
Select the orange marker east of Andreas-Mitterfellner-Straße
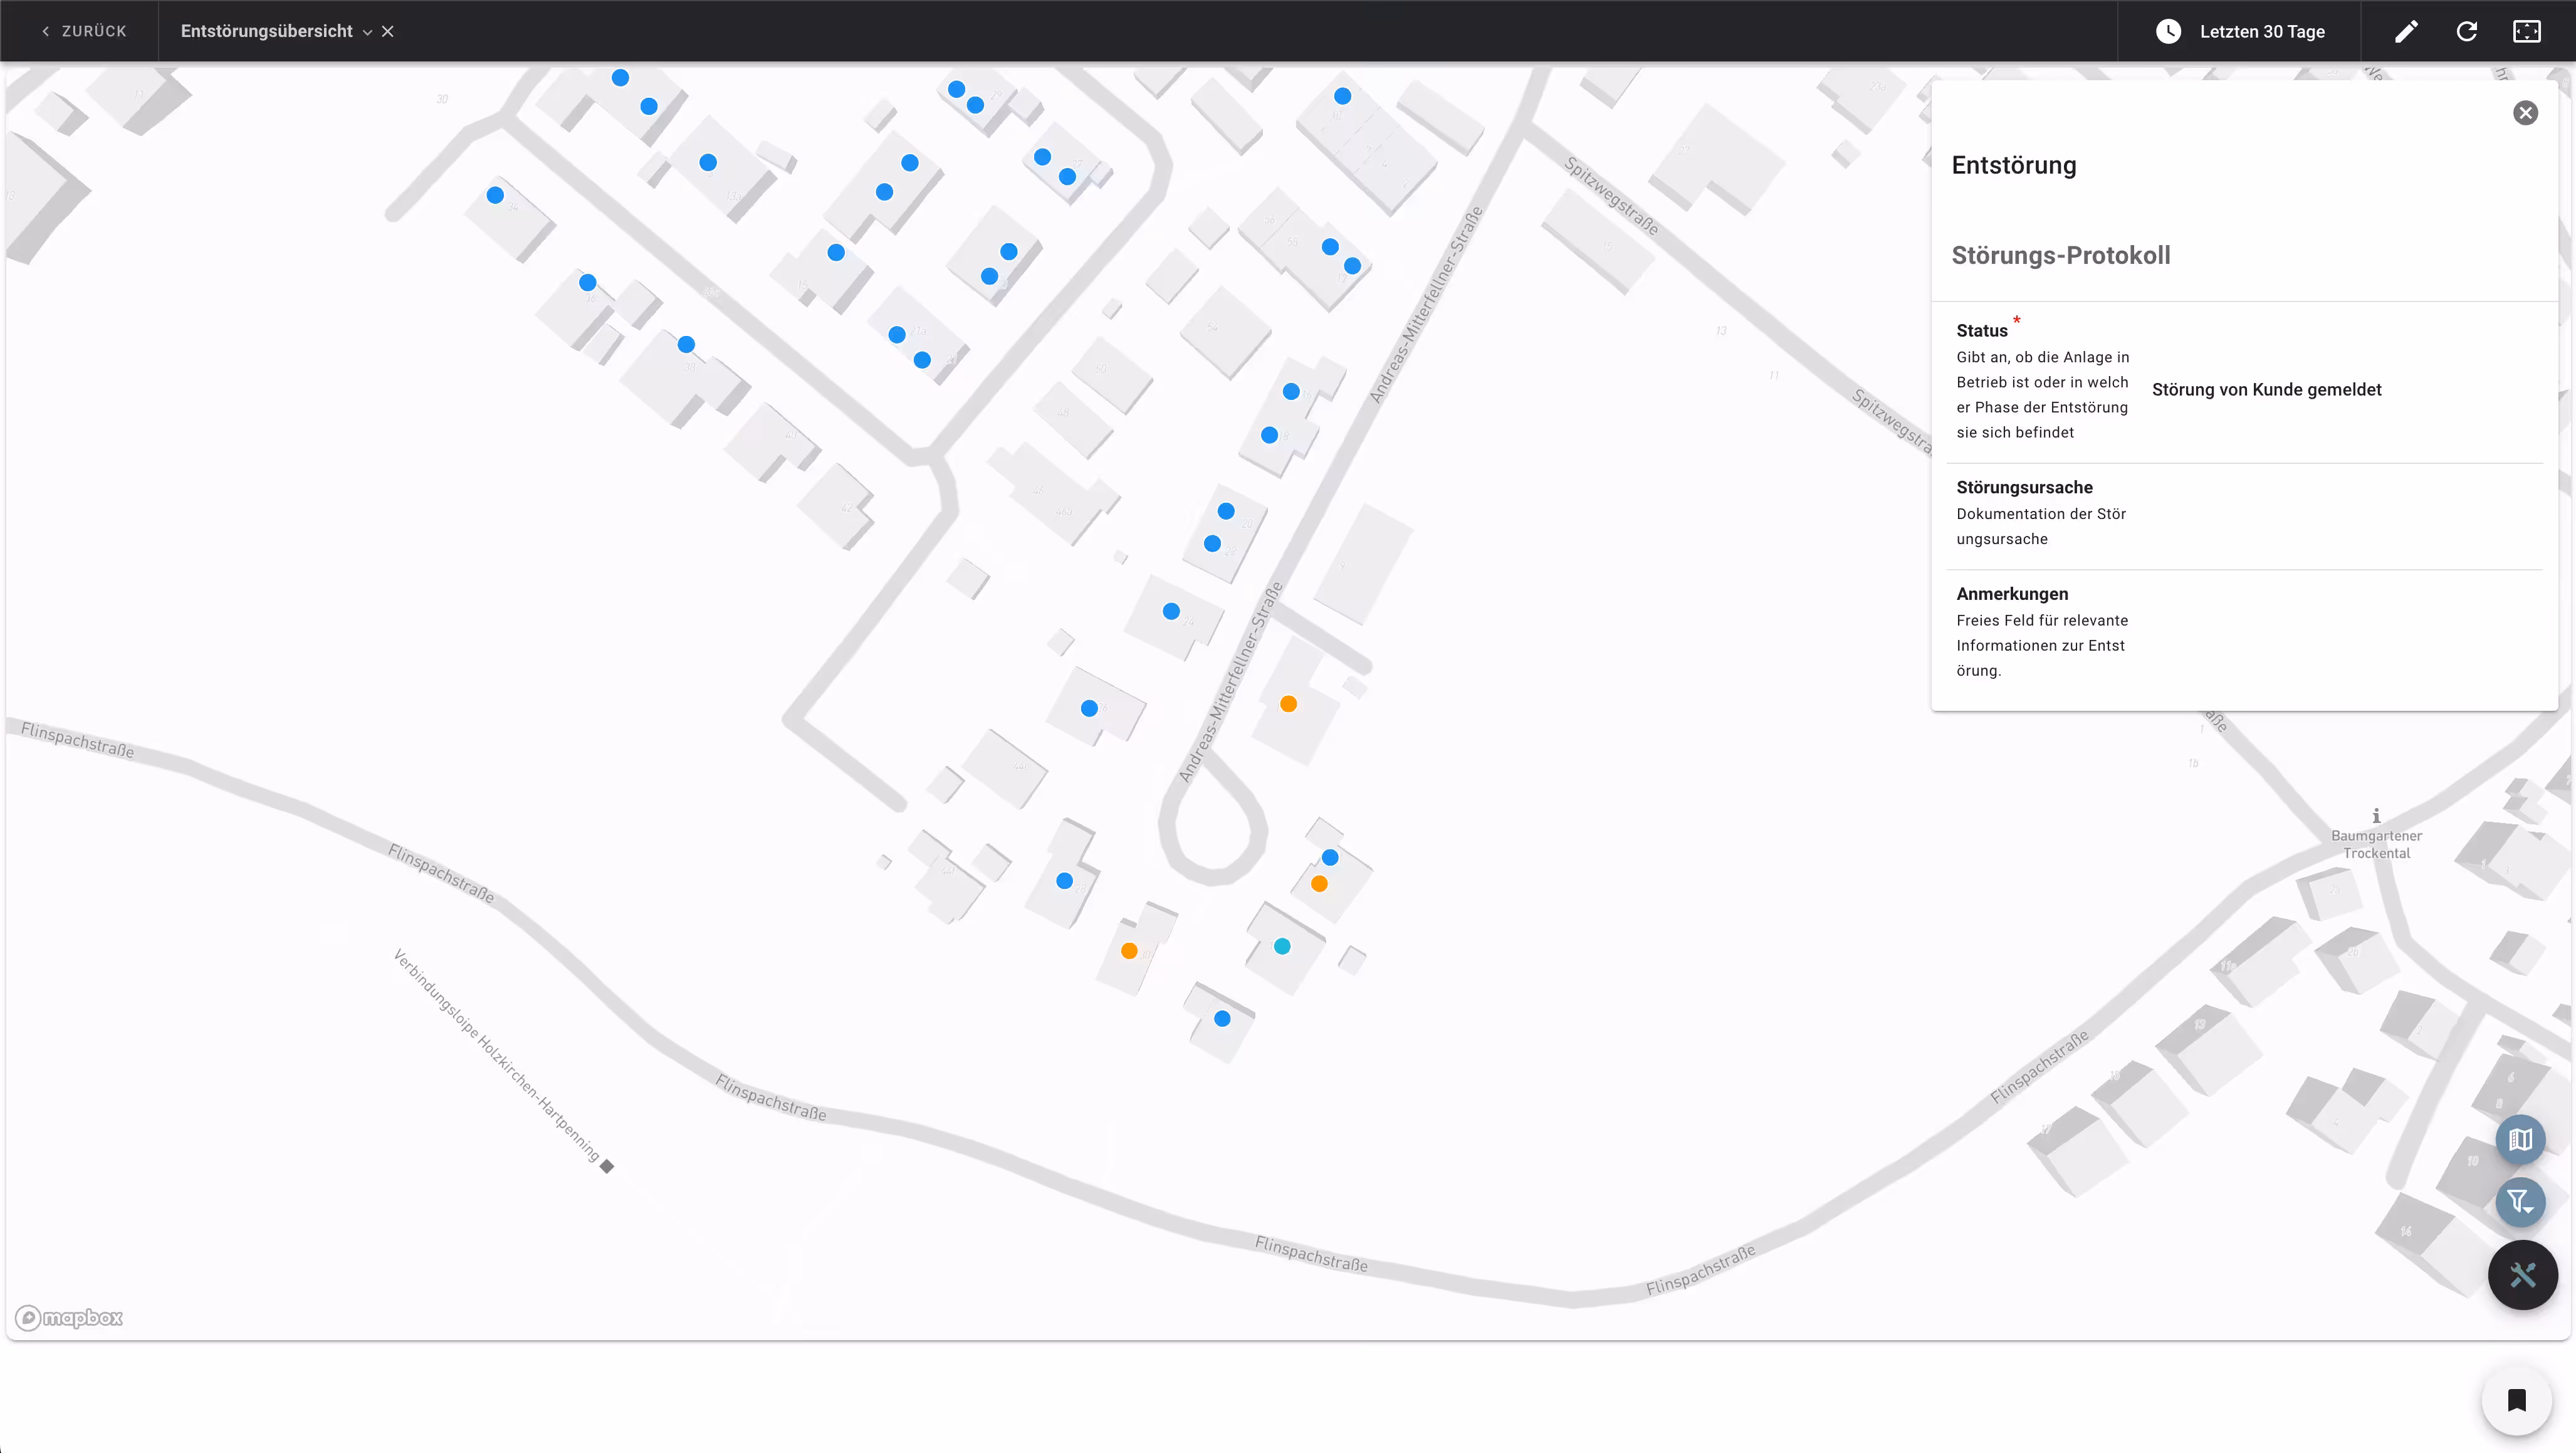[x=1288, y=704]
